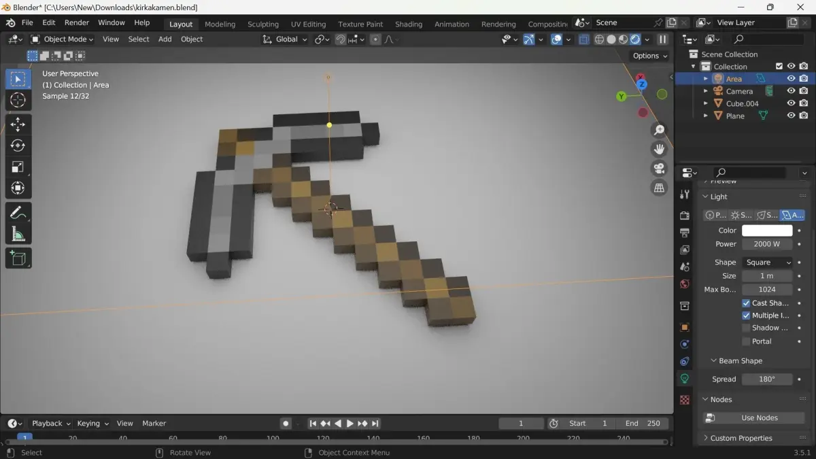This screenshot has height=459, width=816.
Task: Expand Cube.004 in outliner
Action: click(706, 103)
